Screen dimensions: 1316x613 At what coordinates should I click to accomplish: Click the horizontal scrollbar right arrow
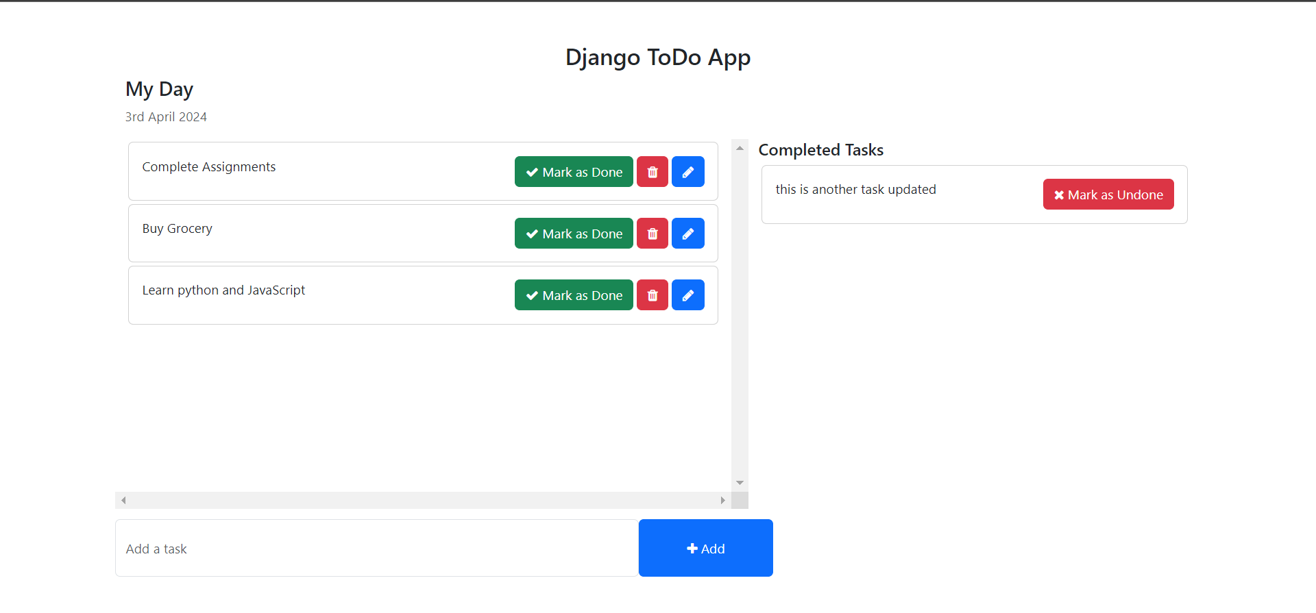tap(723, 500)
